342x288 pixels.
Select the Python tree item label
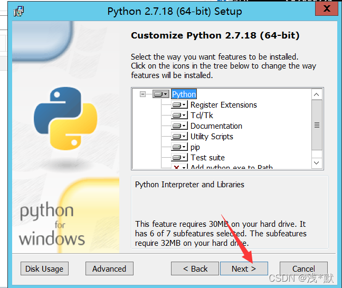point(184,94)
